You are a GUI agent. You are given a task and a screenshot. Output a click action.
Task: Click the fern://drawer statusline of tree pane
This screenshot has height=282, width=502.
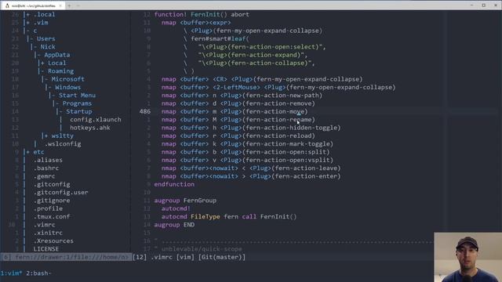click(66, 257)
